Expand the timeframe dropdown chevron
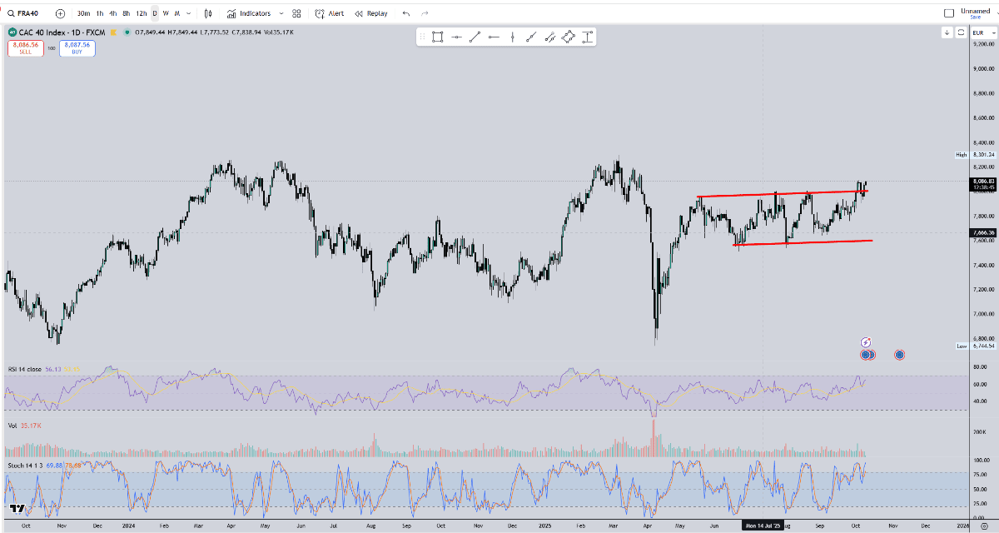 click(189, 13)
